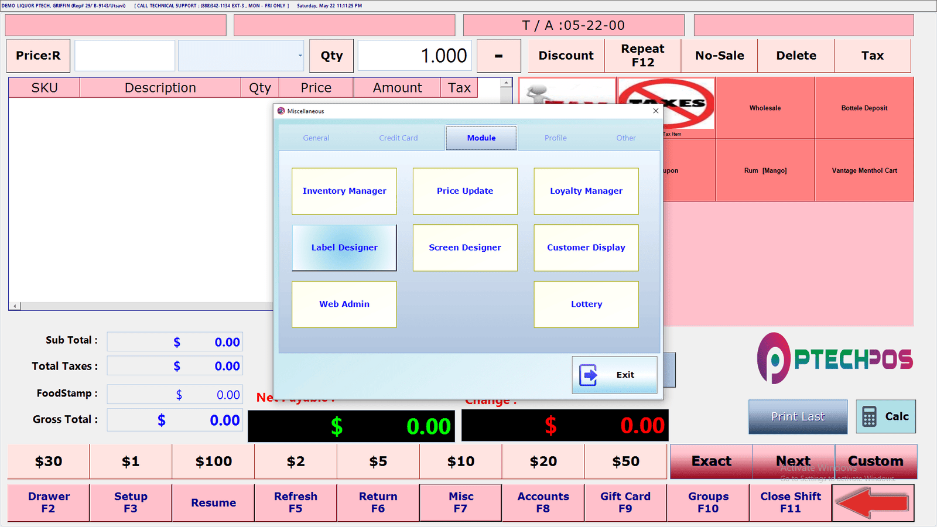Close the Miscellaneous dialog with X
The width and height of the screenshot is (937, 527).
pos(656,111)
